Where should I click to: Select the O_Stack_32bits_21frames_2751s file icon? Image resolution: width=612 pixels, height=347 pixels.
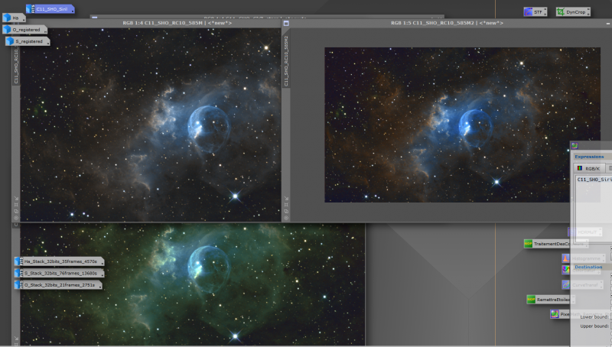click(59, 285)
